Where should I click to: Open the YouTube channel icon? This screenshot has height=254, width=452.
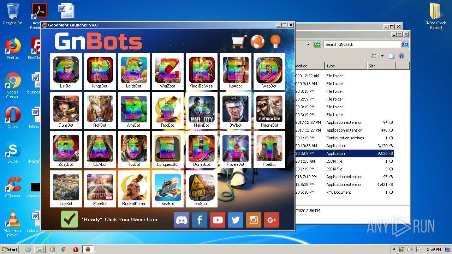(218, 220)
